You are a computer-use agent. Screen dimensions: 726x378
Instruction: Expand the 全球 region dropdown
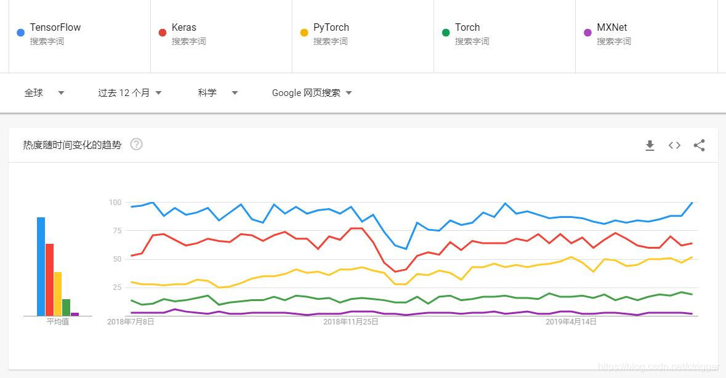click(x=44, y=93)
